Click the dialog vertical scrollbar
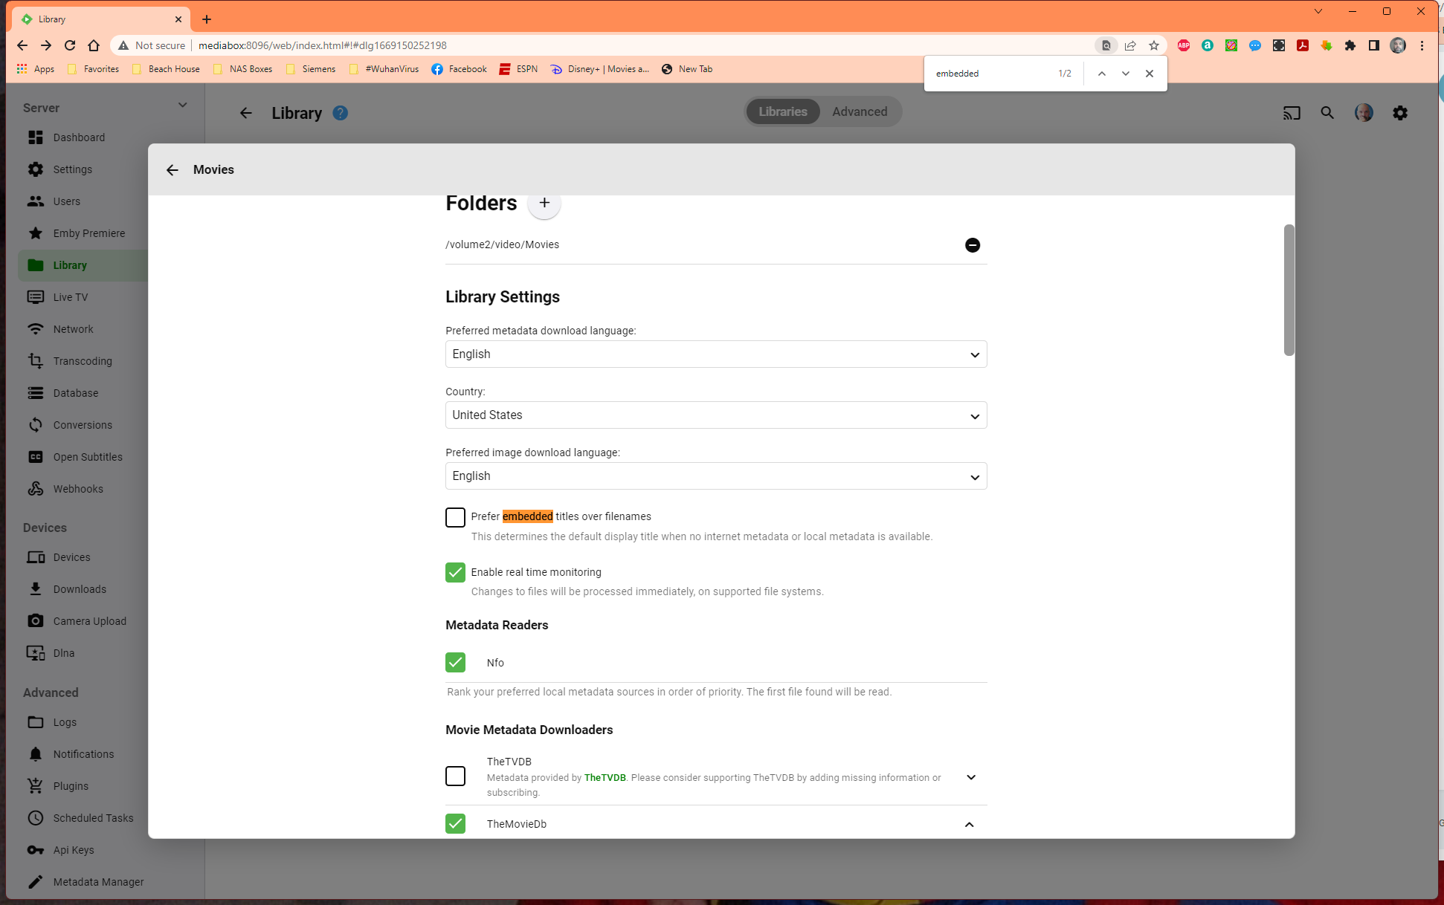The width and height of the screenshot is (1444, 905). tap(1289, 291)
